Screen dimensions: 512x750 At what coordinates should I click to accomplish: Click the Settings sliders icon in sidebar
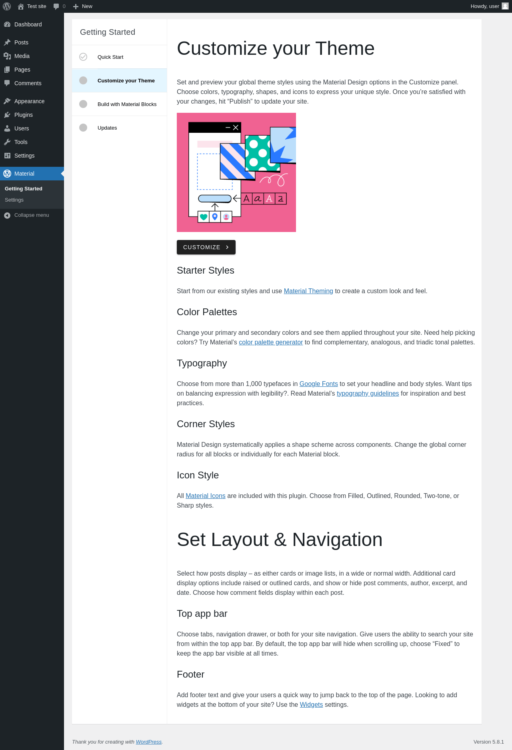[7, 156]
